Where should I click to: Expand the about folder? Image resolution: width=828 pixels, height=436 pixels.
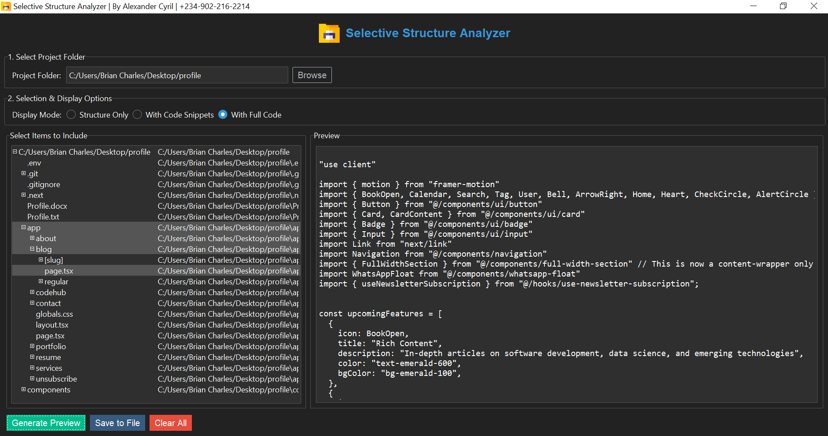(32, 238)
